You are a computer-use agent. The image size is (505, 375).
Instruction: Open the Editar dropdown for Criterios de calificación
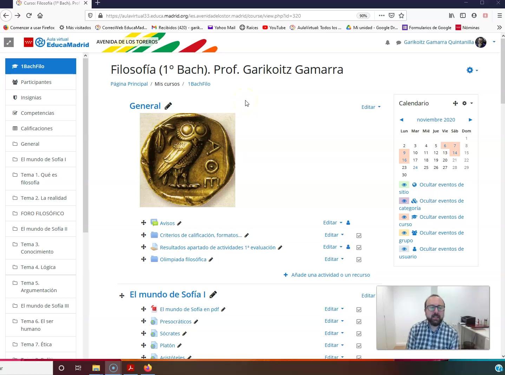334,235
